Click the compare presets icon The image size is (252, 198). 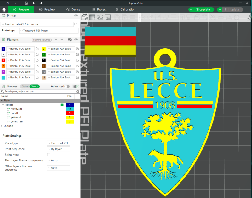(x=77, y=86)
